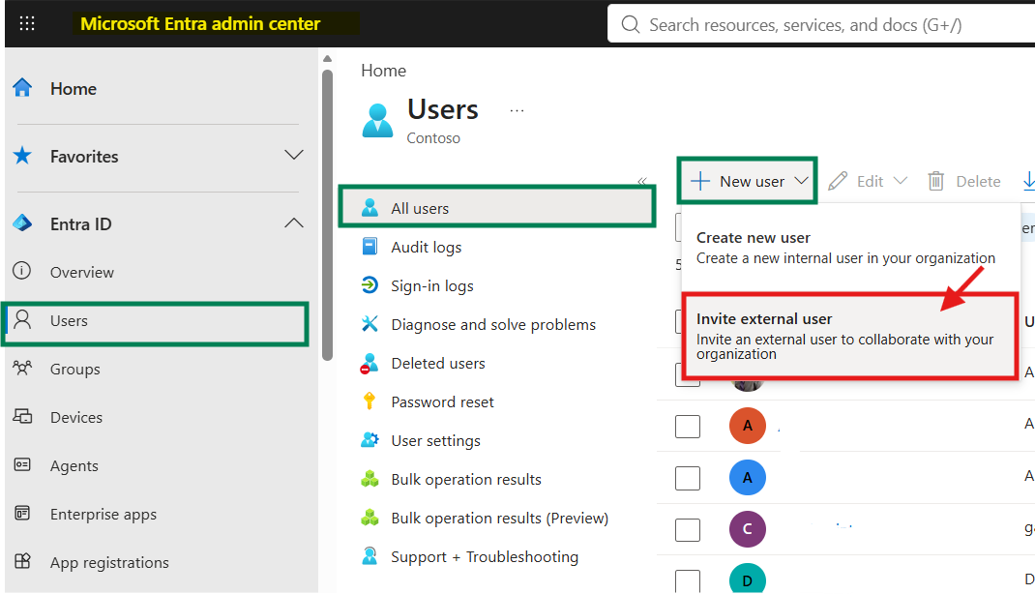The width and height of the screenshot is (1035, 594).
Task: Click the Deleted users icon
Action: pyautogui.click(x=369, y=363)
